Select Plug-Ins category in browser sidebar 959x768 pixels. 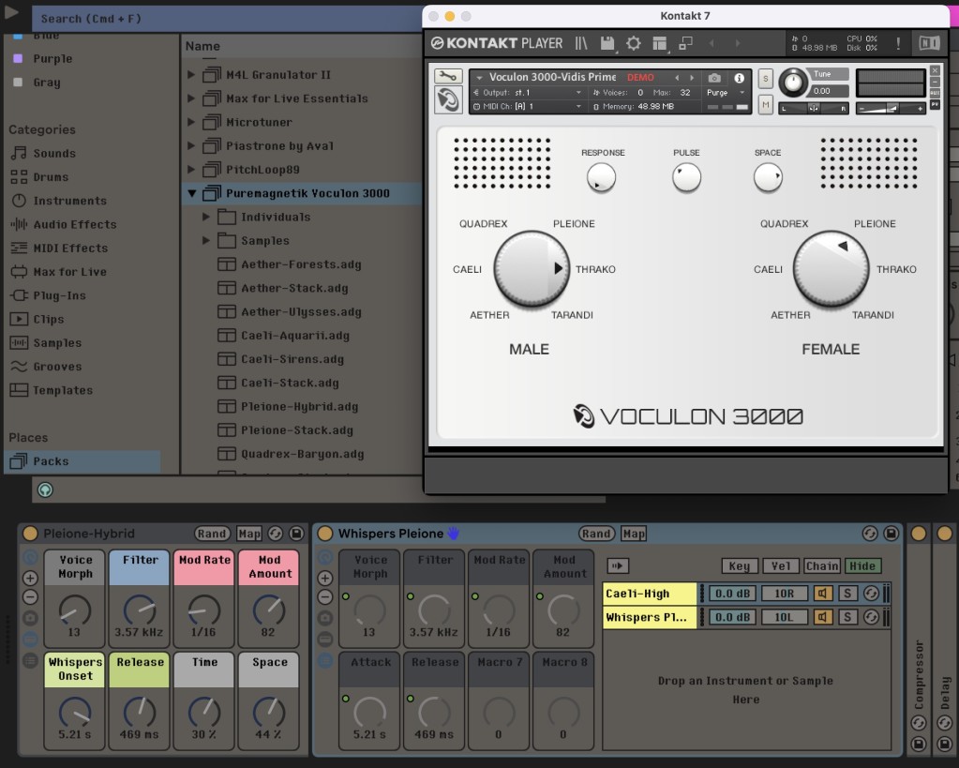59,295
